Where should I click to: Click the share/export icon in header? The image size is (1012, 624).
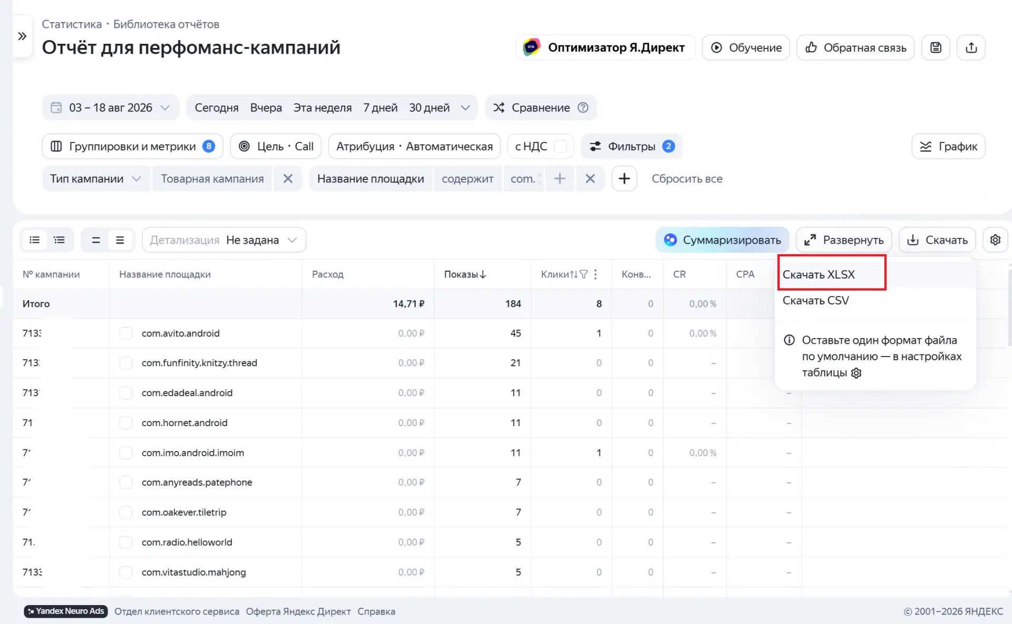[x=971, y=47]
